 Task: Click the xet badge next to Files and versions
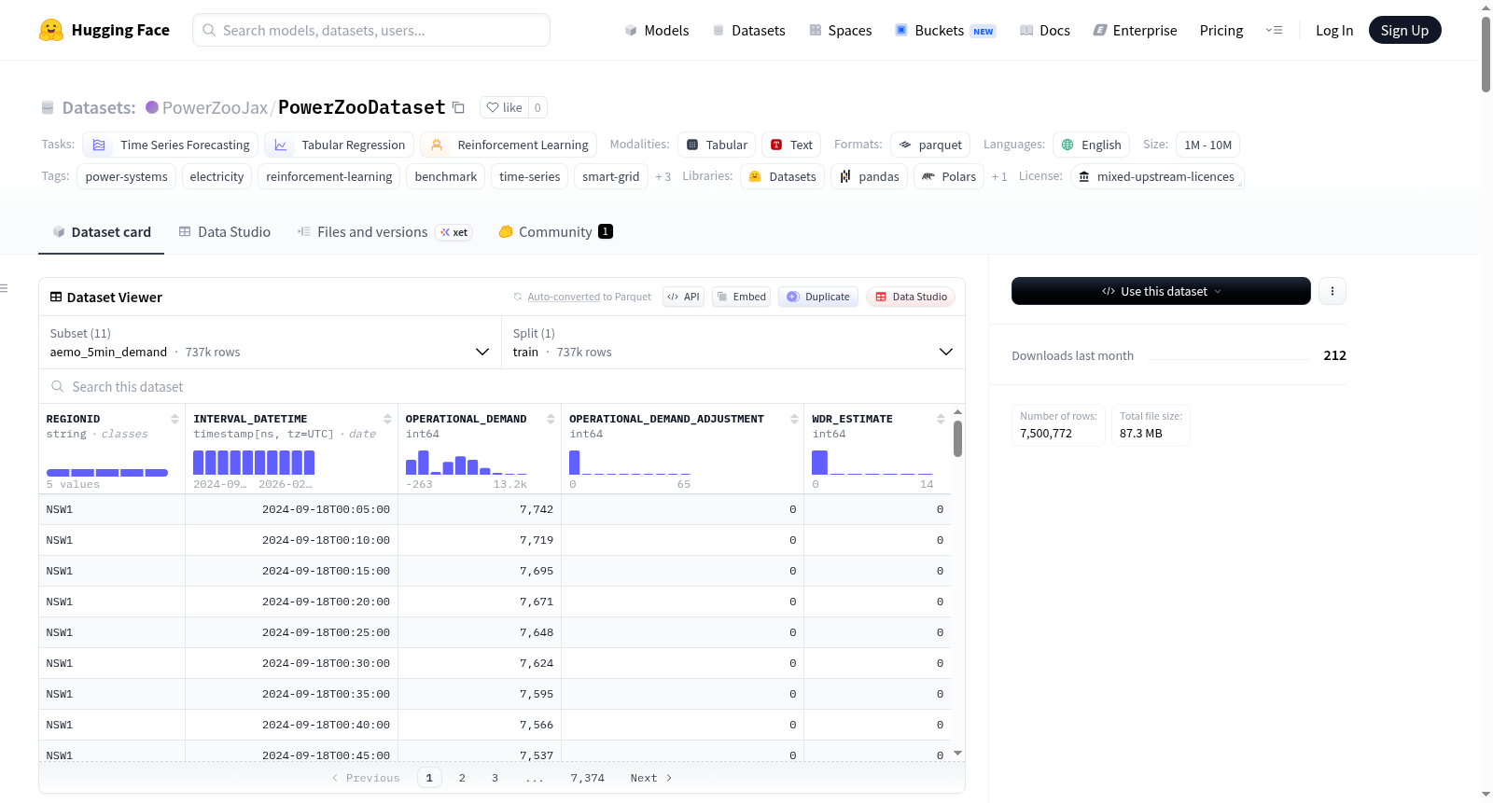coord(454,232)
